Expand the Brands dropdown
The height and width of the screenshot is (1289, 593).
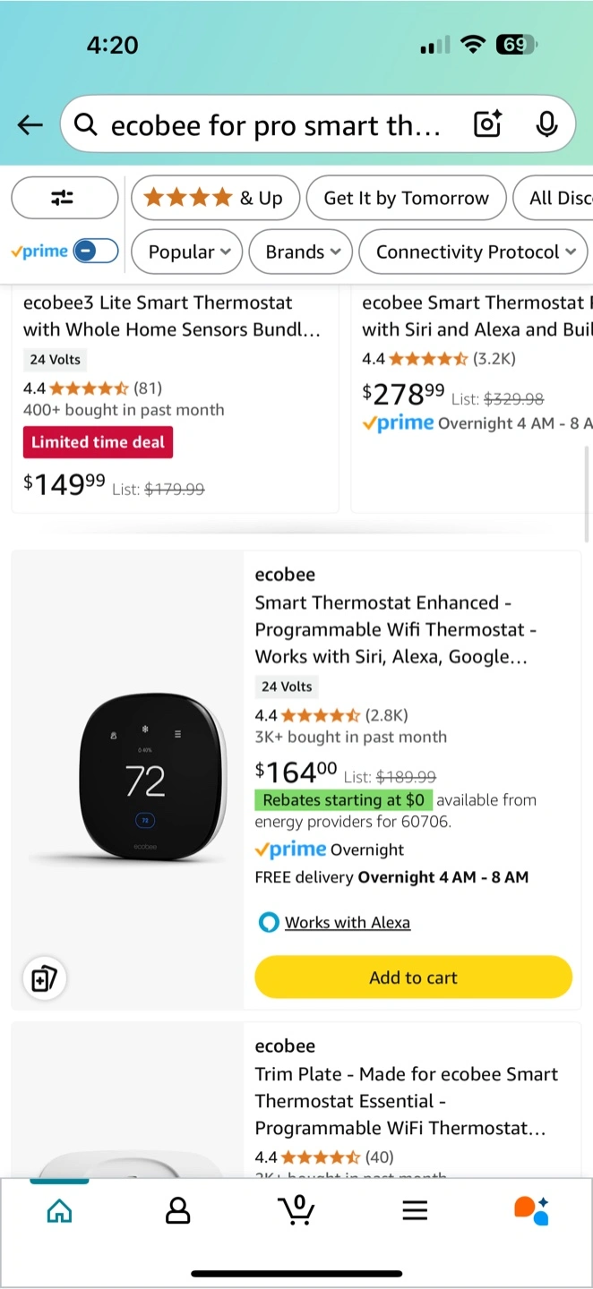(x=303, y=252)
